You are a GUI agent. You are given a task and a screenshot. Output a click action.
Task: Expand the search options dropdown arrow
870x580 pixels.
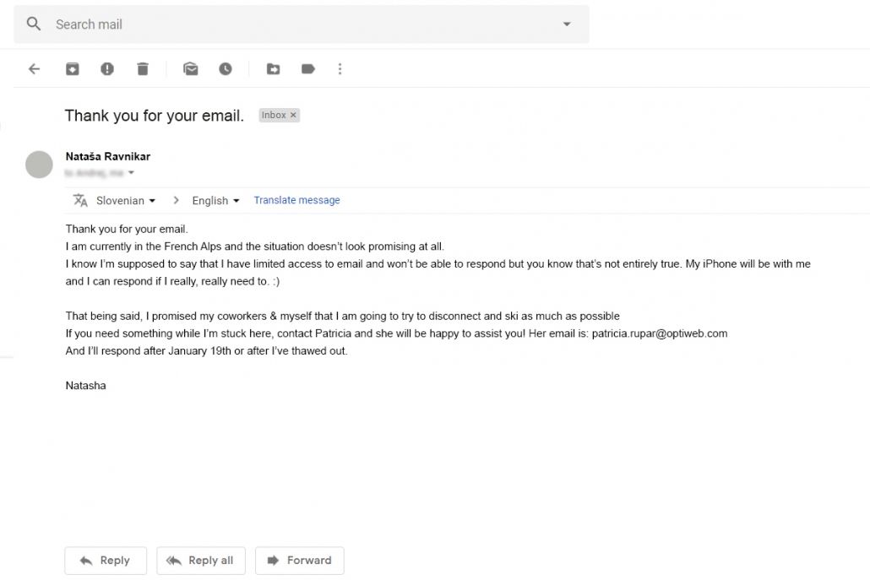(x=567, y=24)
